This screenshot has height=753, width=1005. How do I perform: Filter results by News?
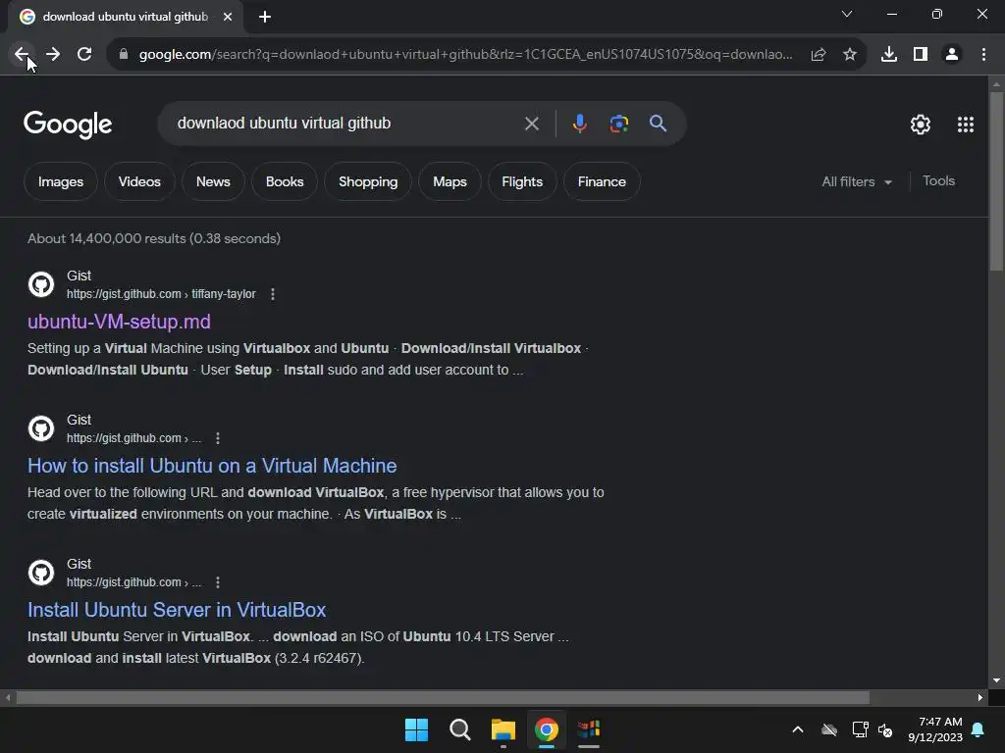tap(213, 181)
